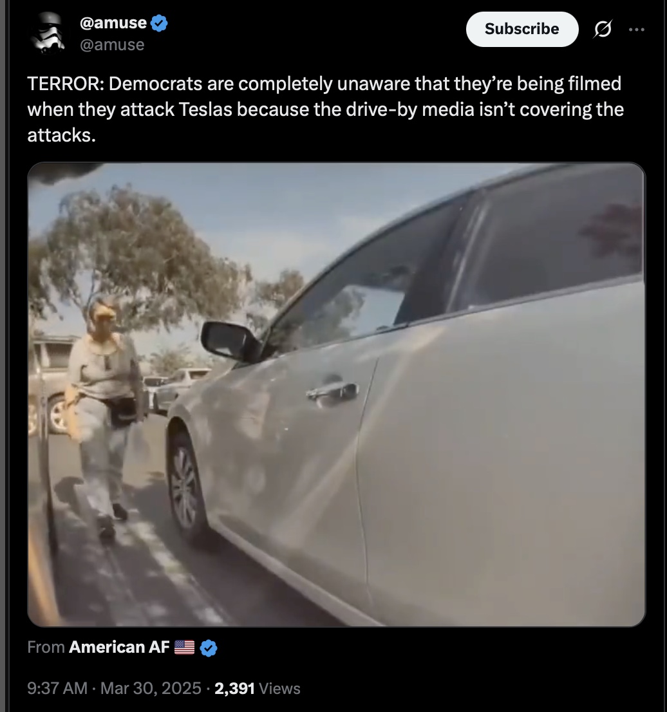Click the US flag emoji icon
This screenshot has width=667, height=712.
click(x=184, y=648)
